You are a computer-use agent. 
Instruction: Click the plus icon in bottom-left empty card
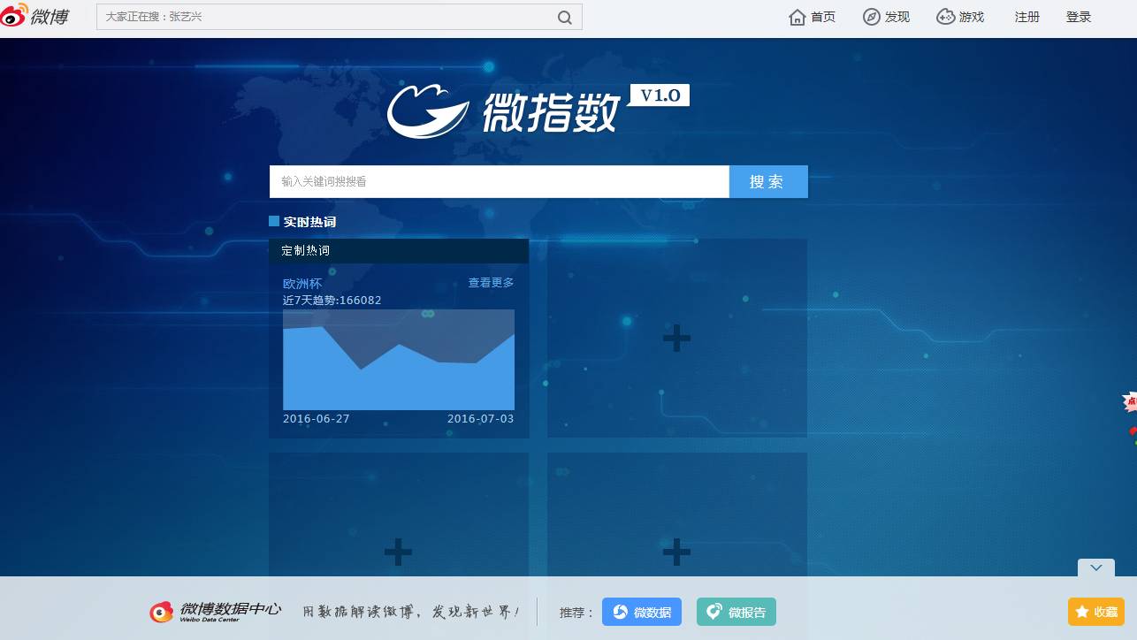pyautogui.click(x=398, y=552)
